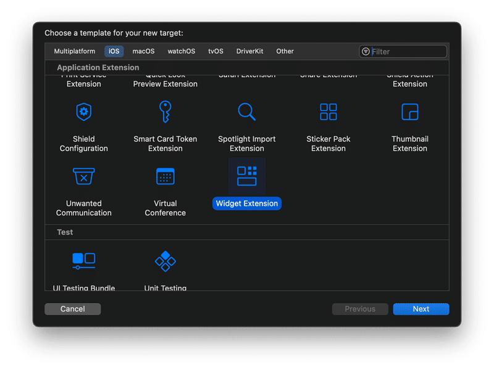Choose the UI Testing Bundle icon

[84, 260]
